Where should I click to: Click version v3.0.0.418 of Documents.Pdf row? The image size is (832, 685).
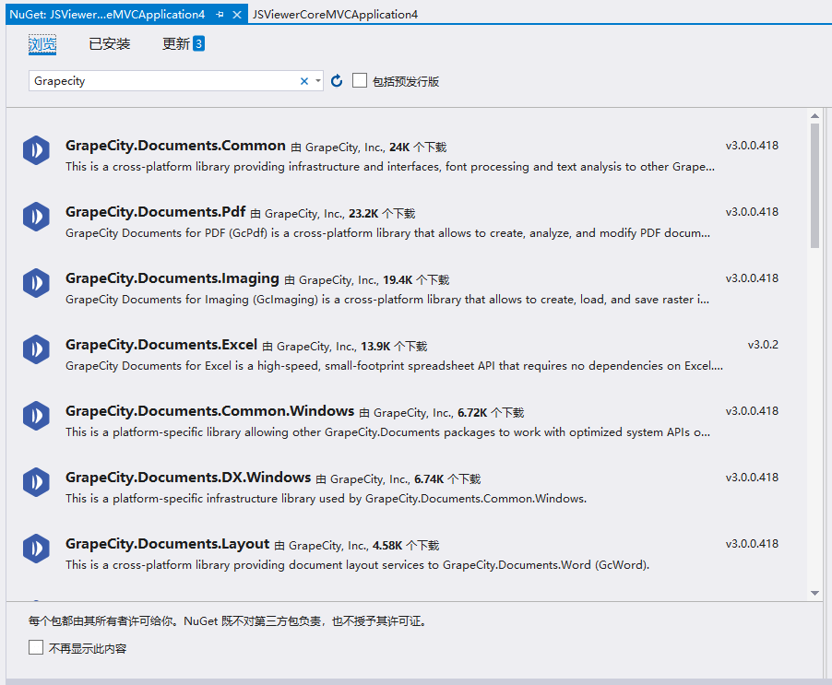(752, 212)
